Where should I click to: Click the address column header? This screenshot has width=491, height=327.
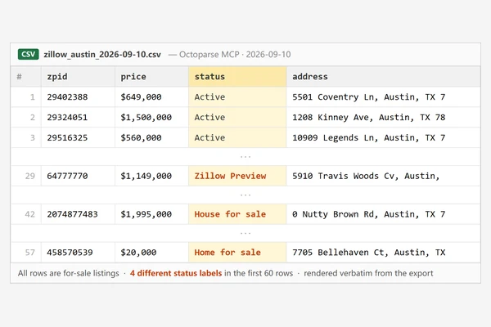pos(383,76)
